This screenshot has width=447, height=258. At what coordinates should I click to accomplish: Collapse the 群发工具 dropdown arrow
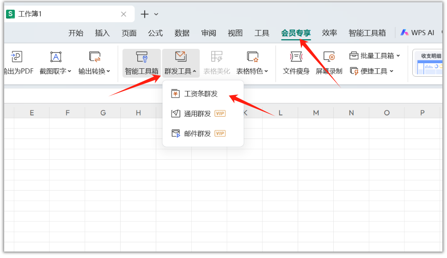pyautogui.click(x=195, y=71)
